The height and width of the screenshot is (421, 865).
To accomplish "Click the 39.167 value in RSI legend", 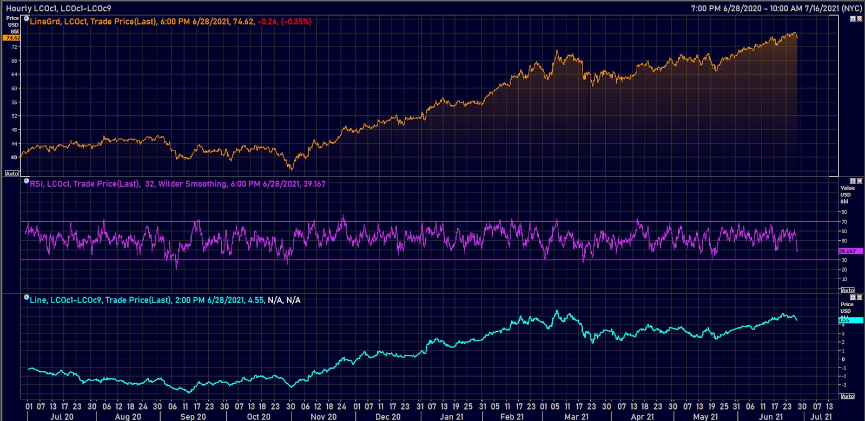I will (314, 184).
